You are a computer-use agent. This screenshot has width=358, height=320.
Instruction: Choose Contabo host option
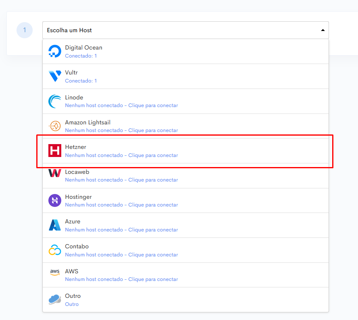[77, 246]
